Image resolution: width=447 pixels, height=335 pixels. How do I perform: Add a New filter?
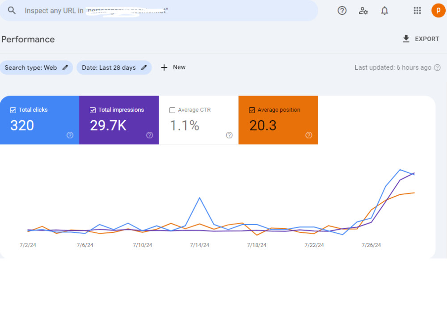[173, 67]
